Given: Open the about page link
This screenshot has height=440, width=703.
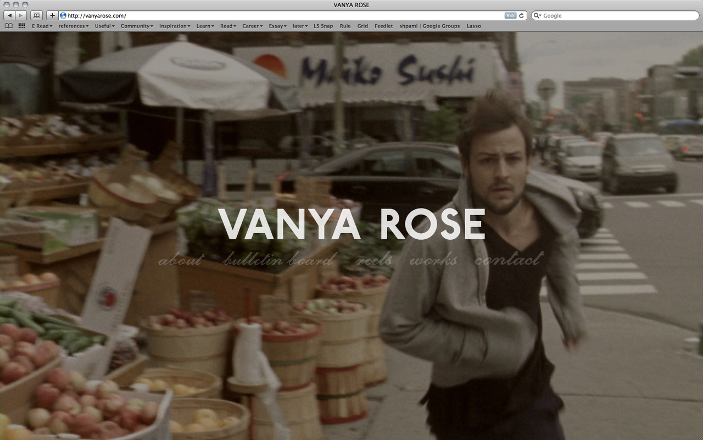Looking at the screenshot, I should 180,260.
